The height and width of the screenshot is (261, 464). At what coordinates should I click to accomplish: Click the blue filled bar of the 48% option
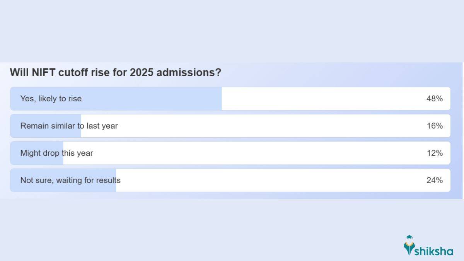click(155, 99)
